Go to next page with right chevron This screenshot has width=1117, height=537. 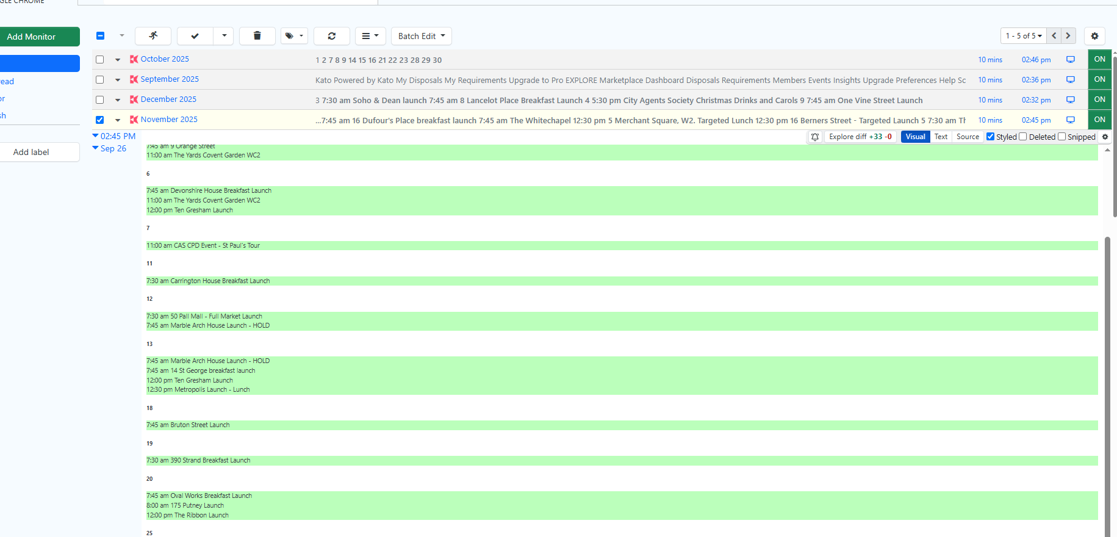[x=1068, y=36]
